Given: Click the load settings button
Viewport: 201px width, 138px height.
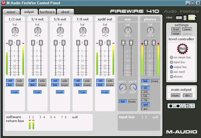Looking at the screenshot, I should (176, 29).
